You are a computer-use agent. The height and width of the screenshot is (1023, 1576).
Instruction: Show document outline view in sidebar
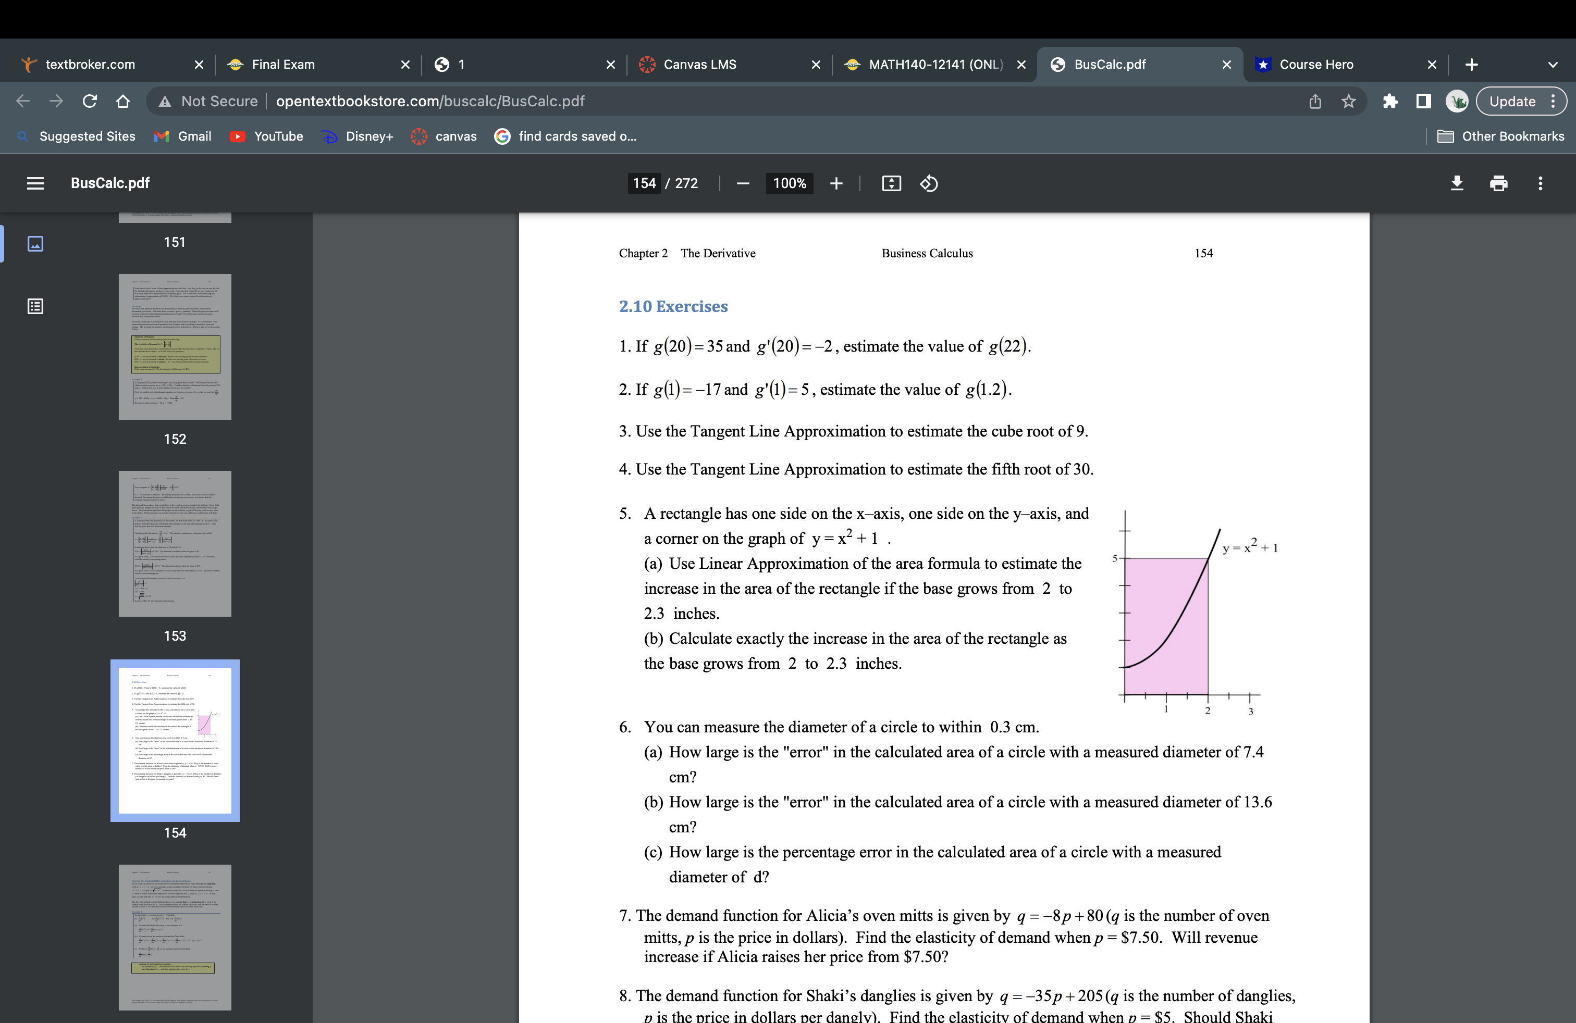[35, 306]
